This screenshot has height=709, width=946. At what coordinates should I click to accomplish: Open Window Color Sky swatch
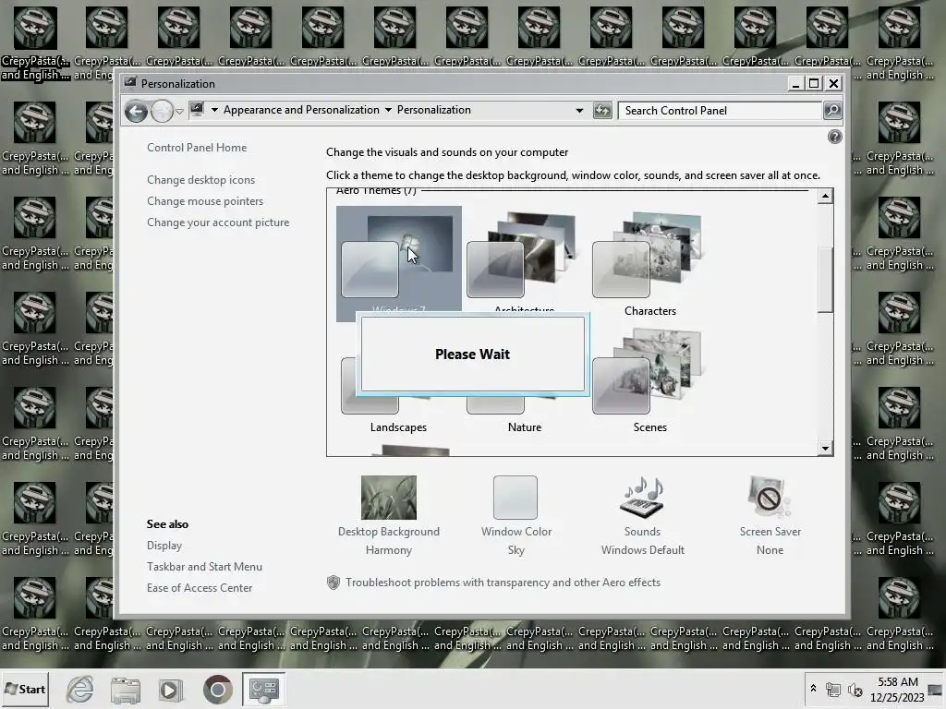(x=515, y=498)
